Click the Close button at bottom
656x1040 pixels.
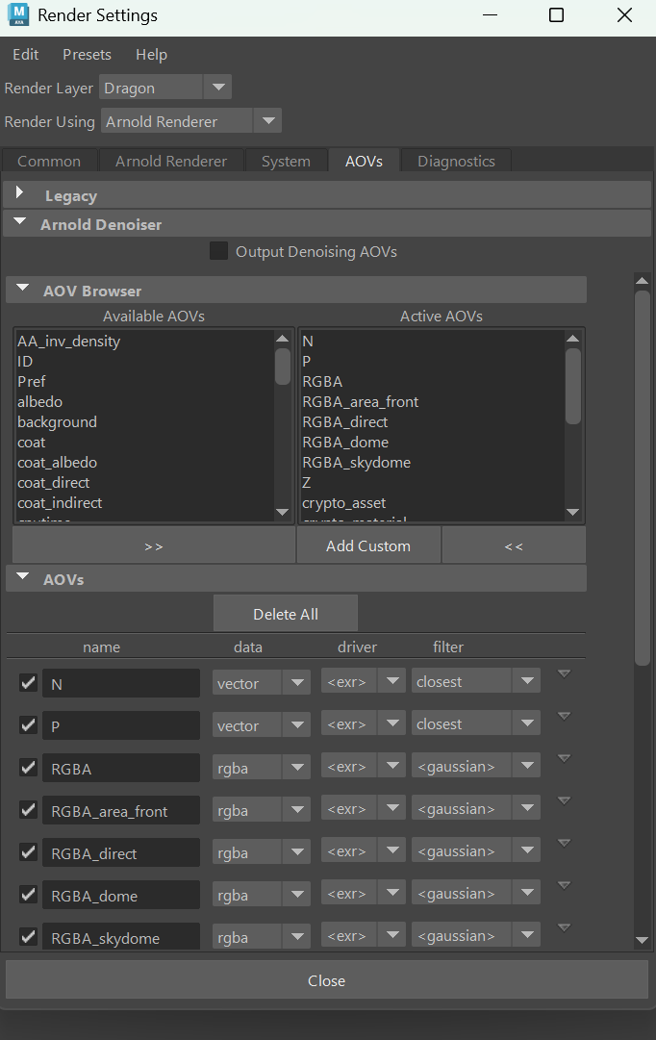[x=327, y=980]
